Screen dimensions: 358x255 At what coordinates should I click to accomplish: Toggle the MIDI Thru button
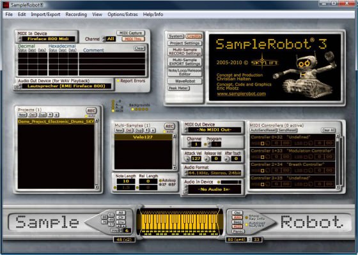134,39
